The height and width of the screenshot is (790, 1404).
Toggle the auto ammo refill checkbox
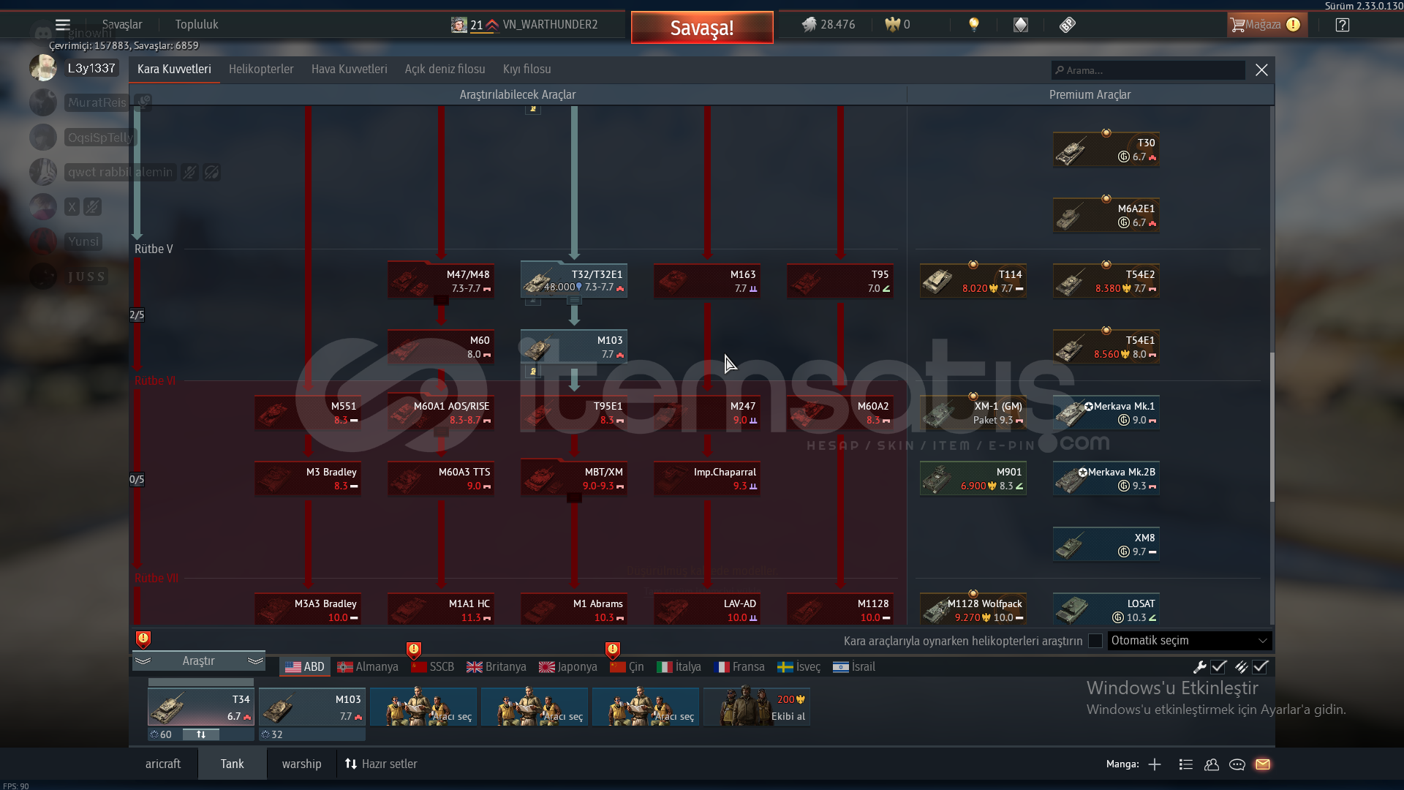pos(1260,666)
